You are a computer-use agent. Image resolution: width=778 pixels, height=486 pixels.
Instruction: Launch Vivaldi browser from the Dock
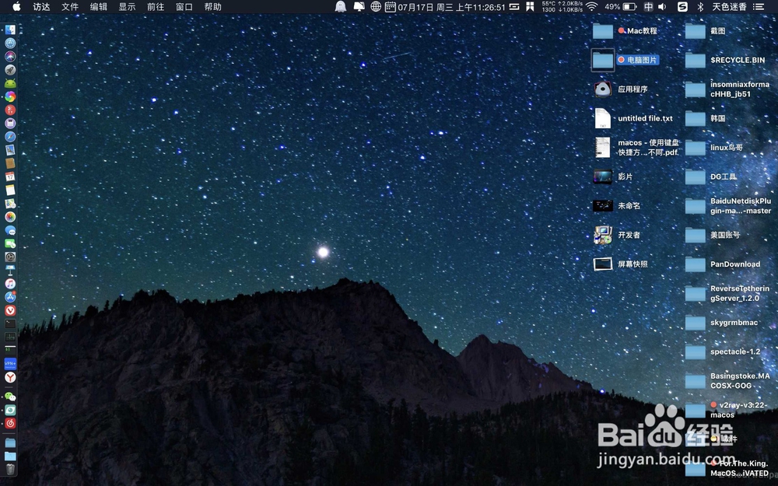pyautogui.click(x=10, y=310)
